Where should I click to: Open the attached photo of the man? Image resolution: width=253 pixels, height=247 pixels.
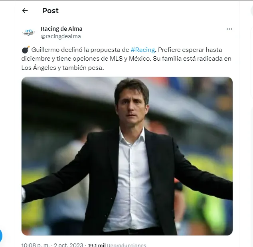127,156
